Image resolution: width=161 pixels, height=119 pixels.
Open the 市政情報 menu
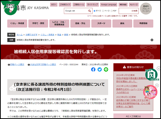pyautogui.click(x=143, y=23)
